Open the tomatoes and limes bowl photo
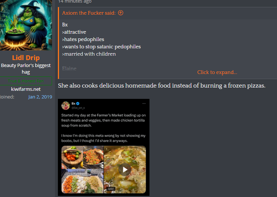The image size is (277, 197). (x=72, y=156)
